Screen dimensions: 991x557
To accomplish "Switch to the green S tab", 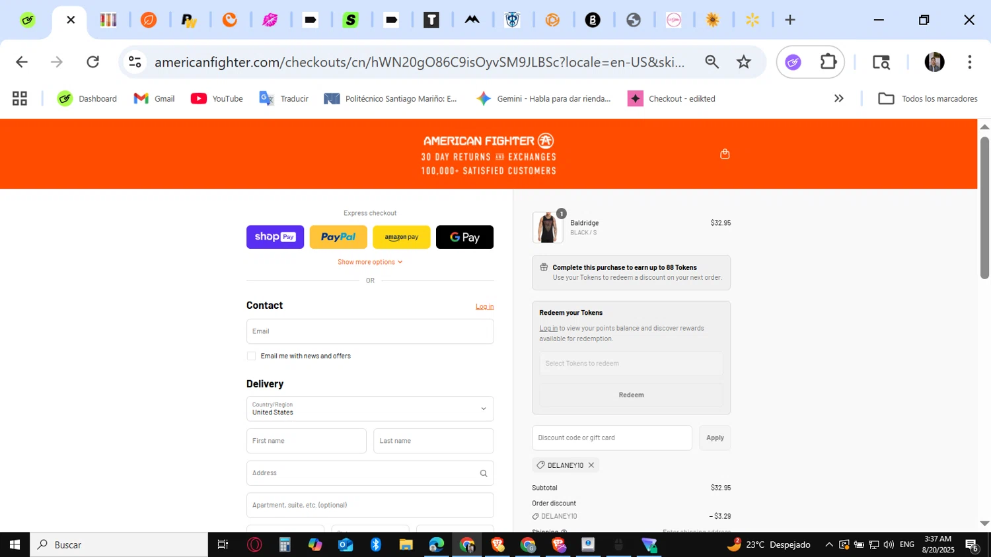I will click(x=351, y=20).
